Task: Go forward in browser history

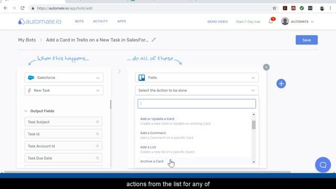Action: coord(14,8)
